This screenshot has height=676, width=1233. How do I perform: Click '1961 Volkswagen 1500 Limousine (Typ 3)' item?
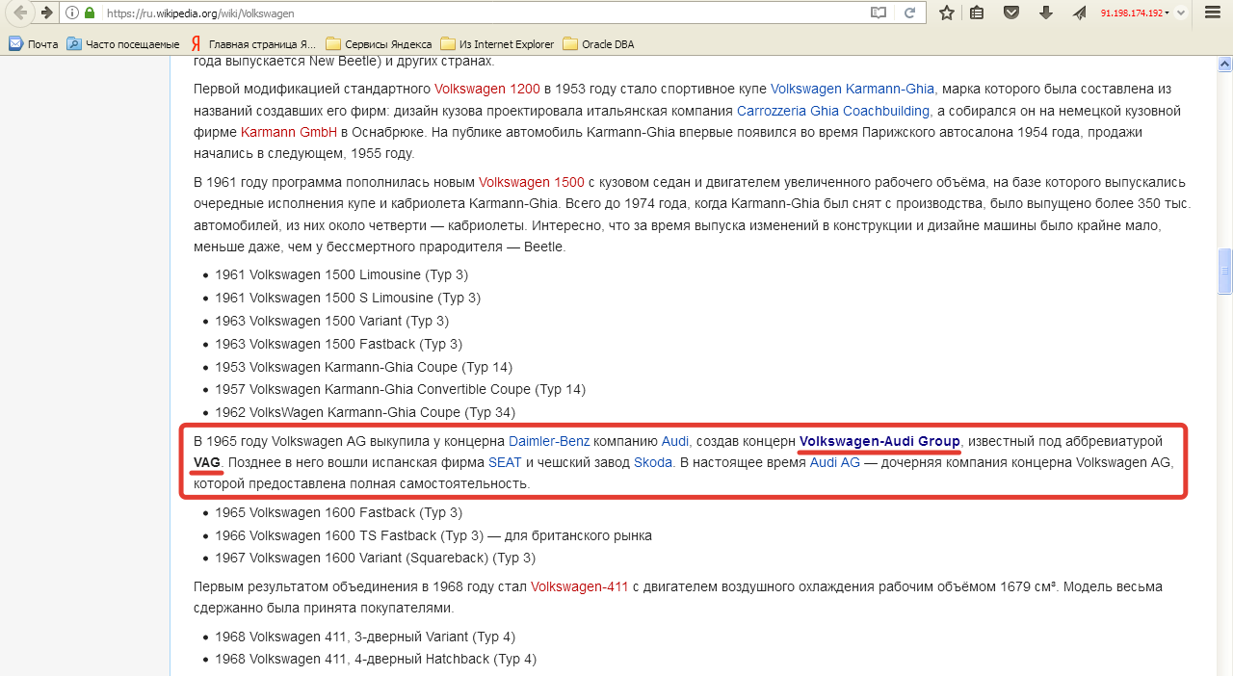pyautogui.click(x=341, y=274)
